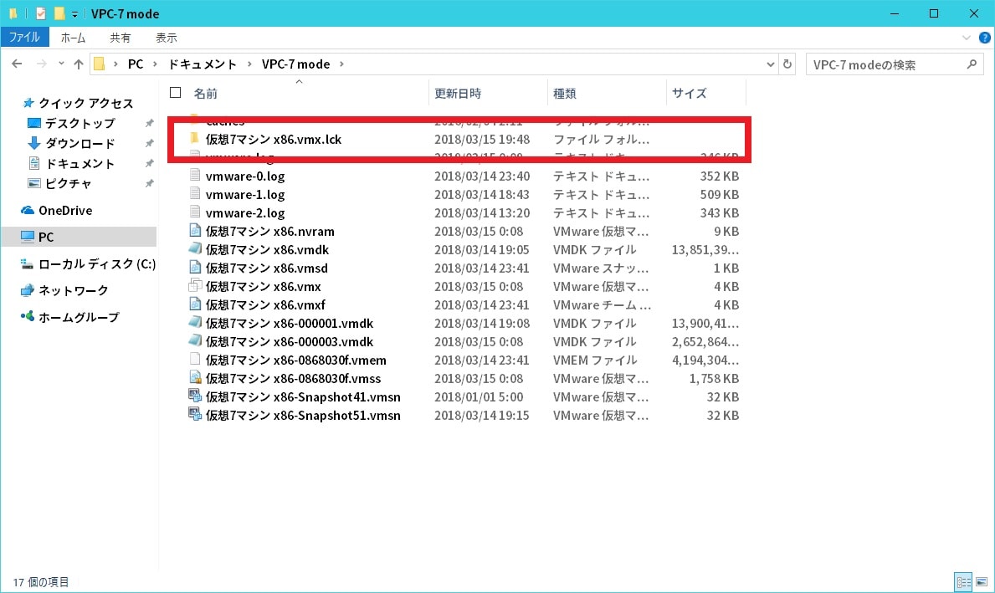
Task: Go back with the back arrow
Action: click(x=17, y=64)
